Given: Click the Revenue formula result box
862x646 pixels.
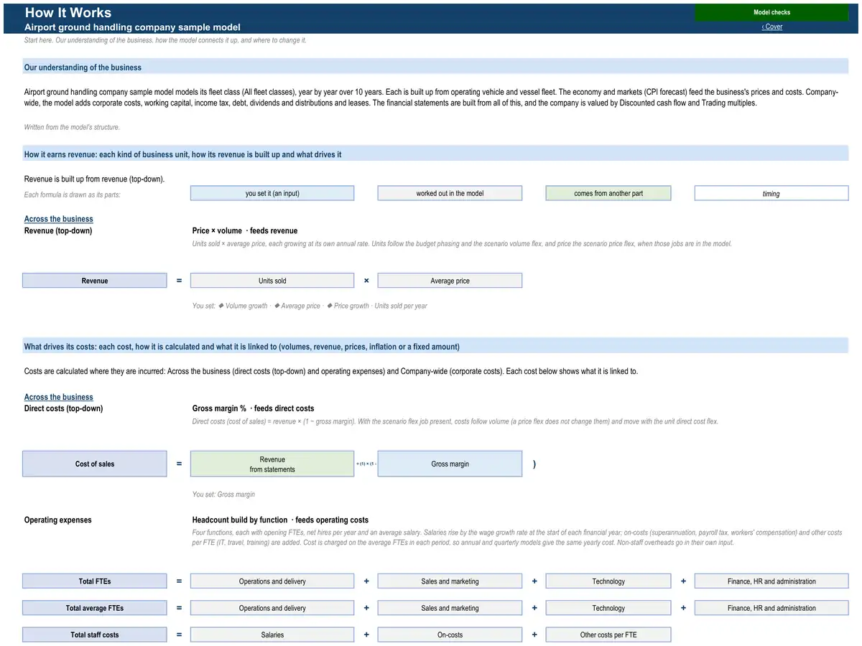Looking at the screenshot, I should (x=94, y=281).
